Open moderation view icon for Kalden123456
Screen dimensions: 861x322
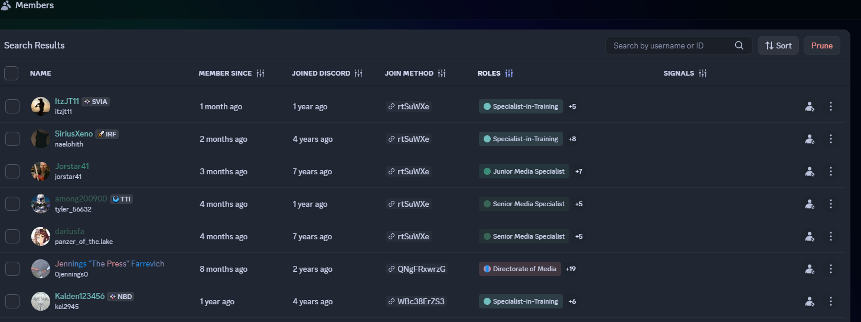(x=810, y=301)
